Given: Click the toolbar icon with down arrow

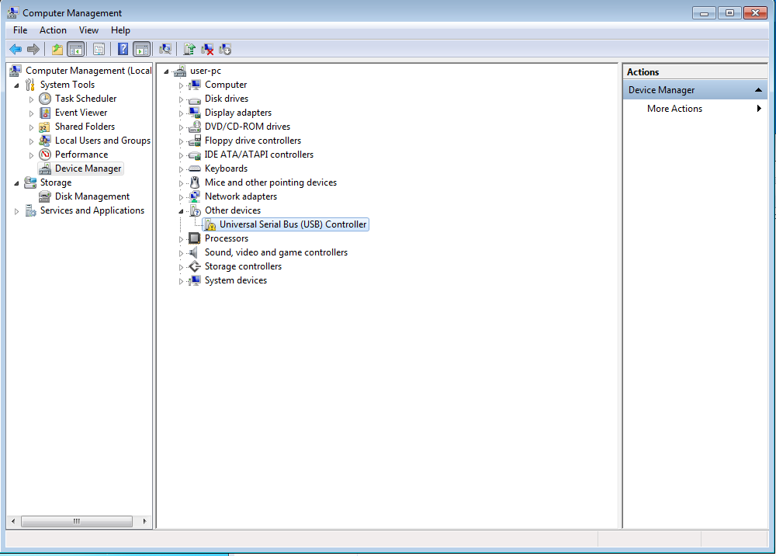Looking at the screenshot, I should pos(225,49).
